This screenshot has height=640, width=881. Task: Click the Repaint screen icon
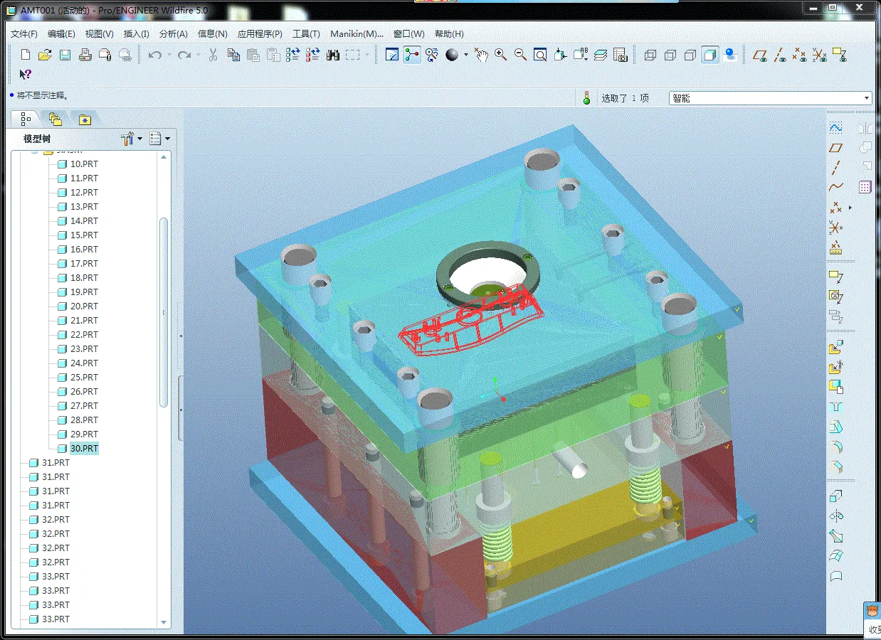pyautogui.click(x=391, y=55)
